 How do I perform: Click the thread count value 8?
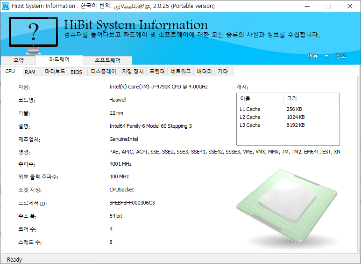click(111, 242)
